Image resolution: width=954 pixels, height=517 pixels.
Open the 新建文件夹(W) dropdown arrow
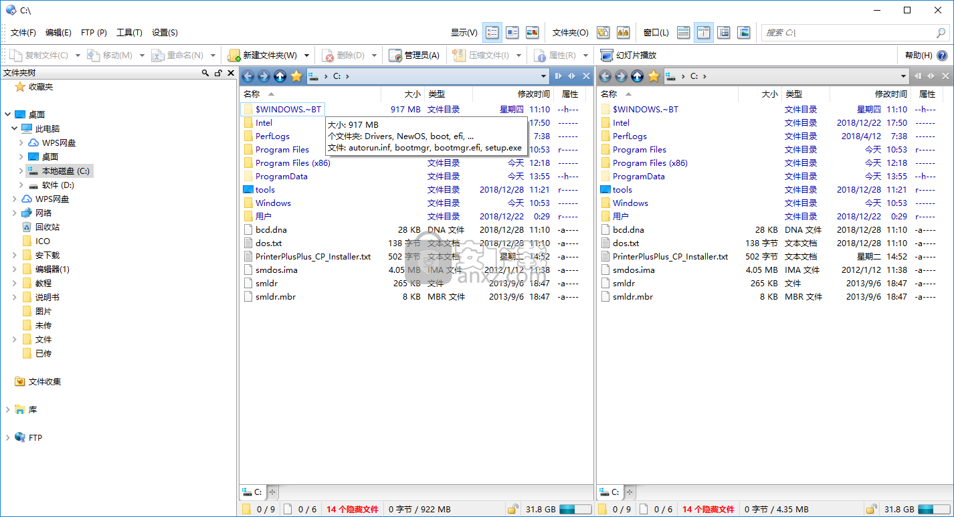(307, 56)
